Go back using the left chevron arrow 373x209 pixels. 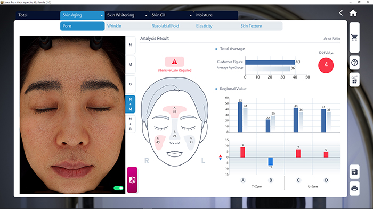(x=341, y=13)
